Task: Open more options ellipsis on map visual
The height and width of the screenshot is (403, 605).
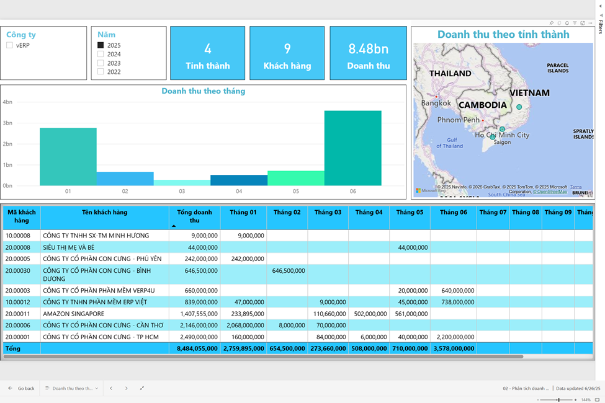Action: [590, 23]
